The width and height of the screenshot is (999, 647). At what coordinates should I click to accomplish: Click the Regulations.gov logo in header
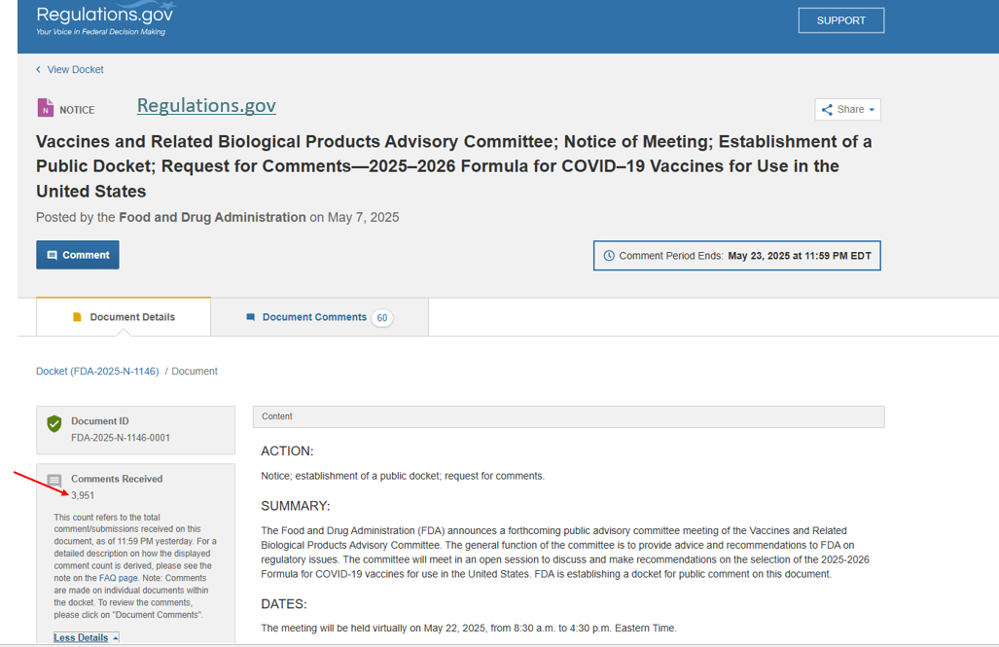(104, 19)
